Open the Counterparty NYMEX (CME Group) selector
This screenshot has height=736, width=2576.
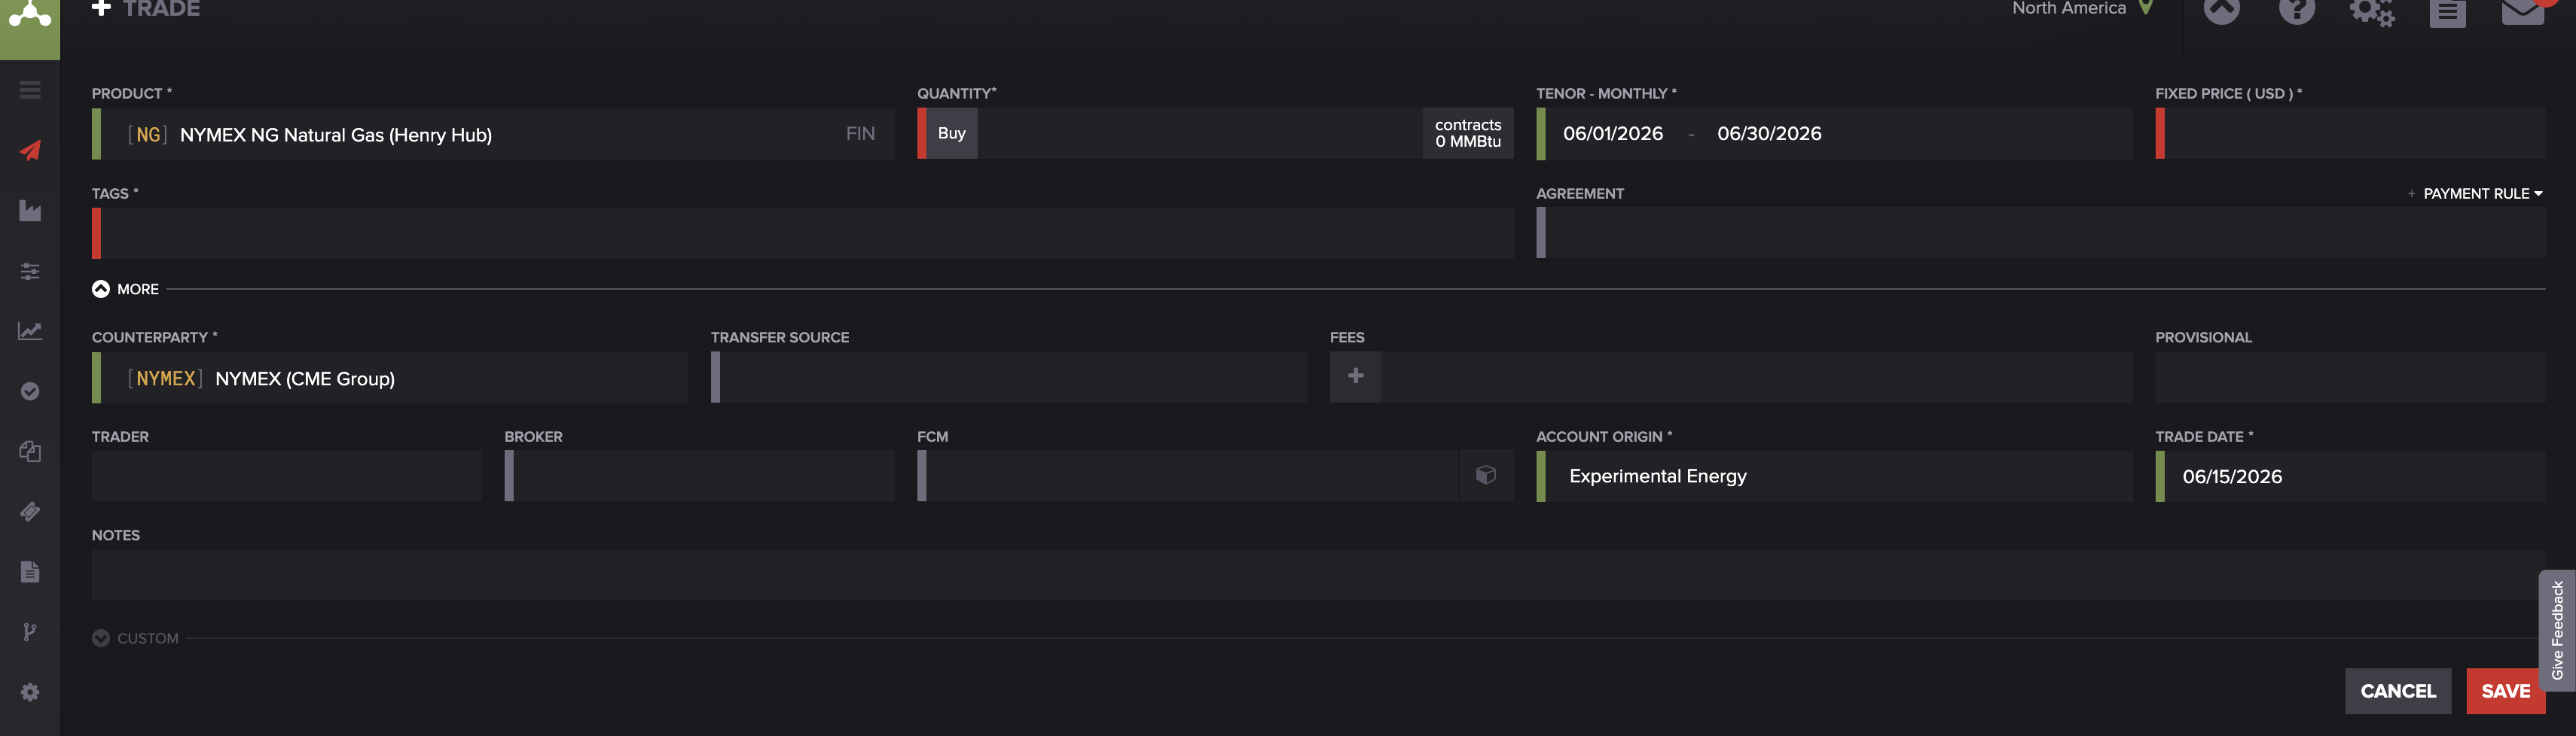coord(390,378)
